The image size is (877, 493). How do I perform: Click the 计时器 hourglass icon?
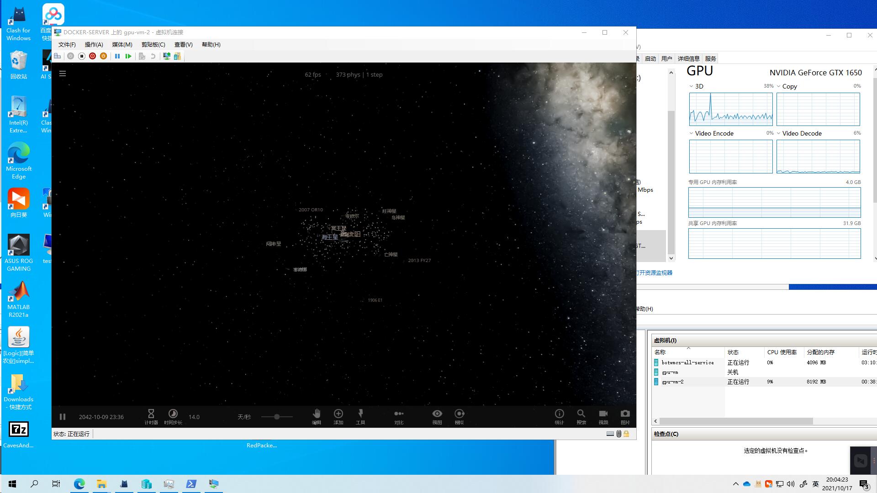tap(151, 414)
